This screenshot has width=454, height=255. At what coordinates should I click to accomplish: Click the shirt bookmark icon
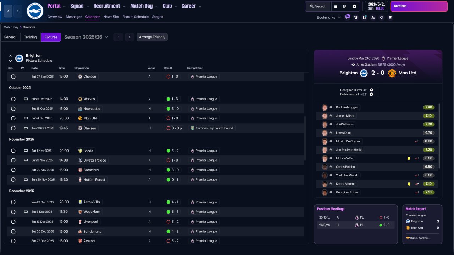356,17
